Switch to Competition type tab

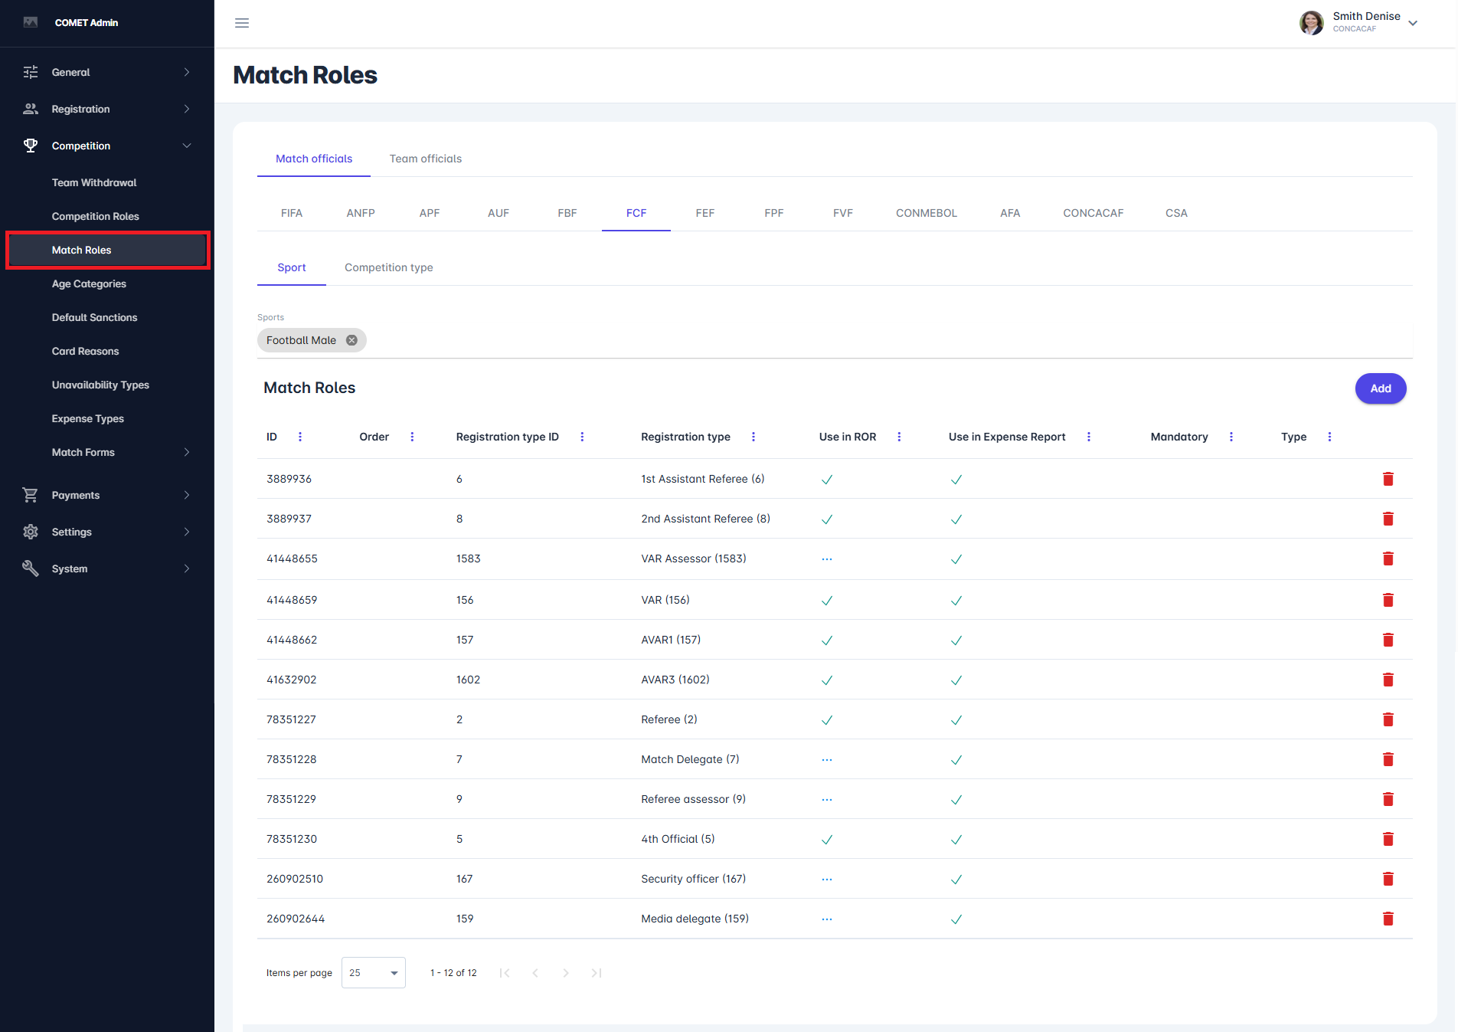click(388, 267)
